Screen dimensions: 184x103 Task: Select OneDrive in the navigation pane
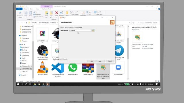(x=23, y=35)
